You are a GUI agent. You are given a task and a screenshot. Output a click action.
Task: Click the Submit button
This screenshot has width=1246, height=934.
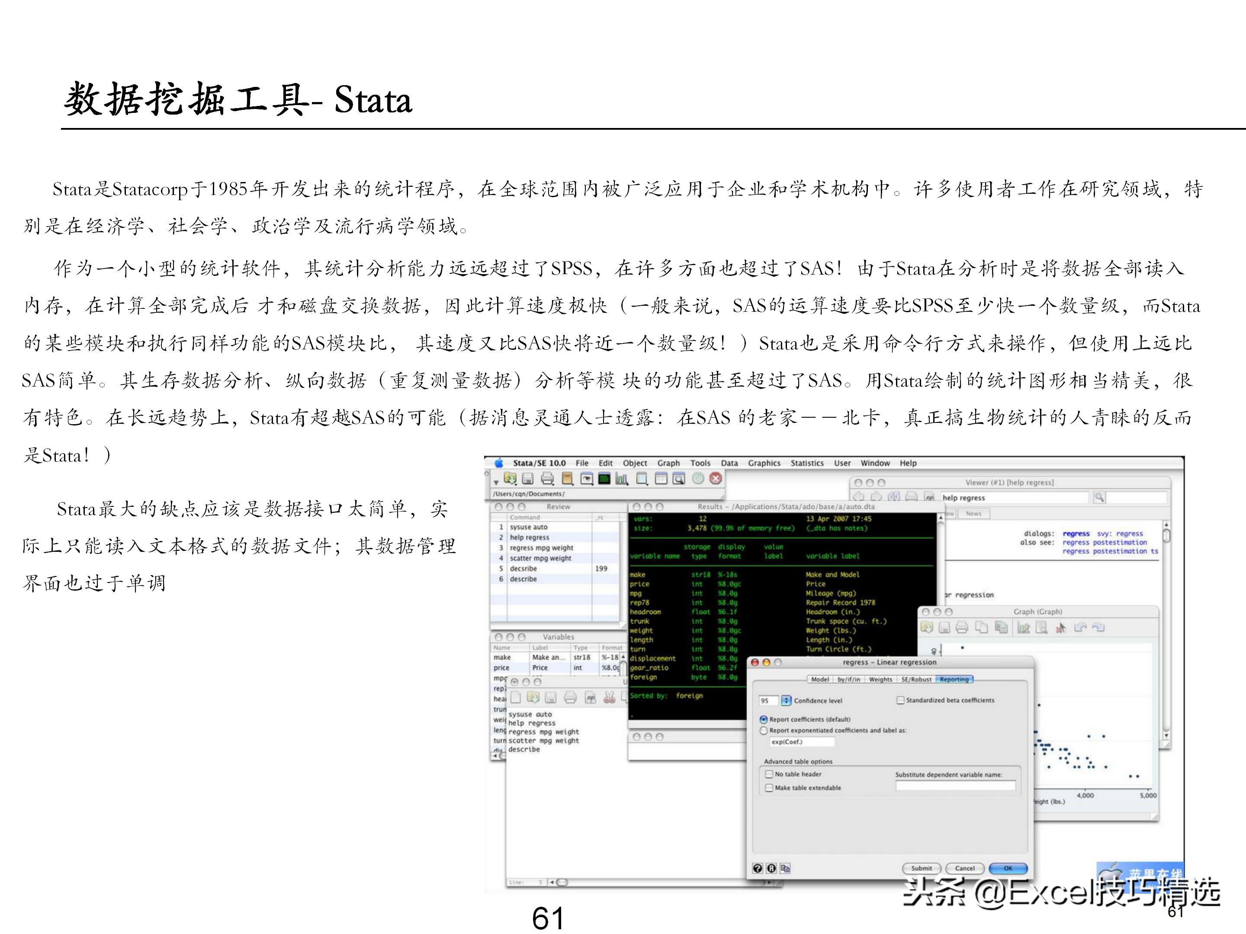point(922,868)
